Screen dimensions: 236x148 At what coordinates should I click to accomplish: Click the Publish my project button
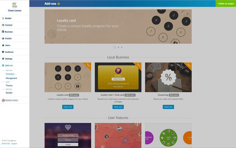click(x=226, y=4)
